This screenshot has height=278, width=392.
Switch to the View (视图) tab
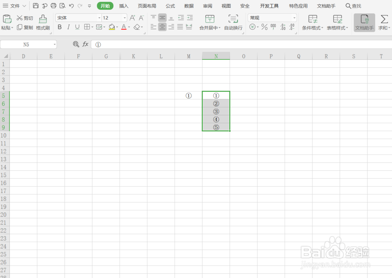pyautogui.click(x=226, y=6)
